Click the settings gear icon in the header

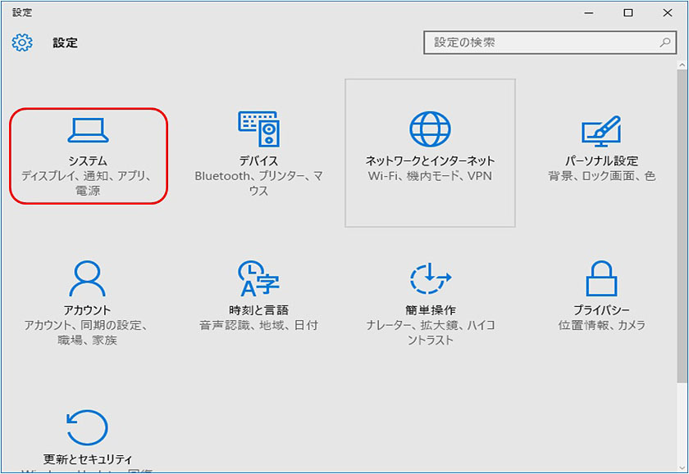(22, 43)
